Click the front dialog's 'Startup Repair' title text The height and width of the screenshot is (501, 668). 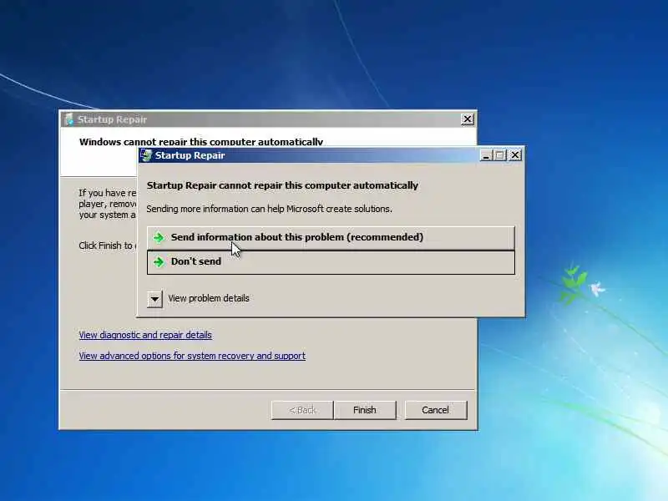tap(190, 155)
